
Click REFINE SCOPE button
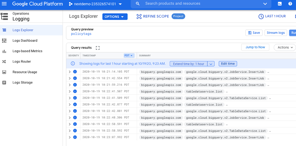tap(153, 16)
